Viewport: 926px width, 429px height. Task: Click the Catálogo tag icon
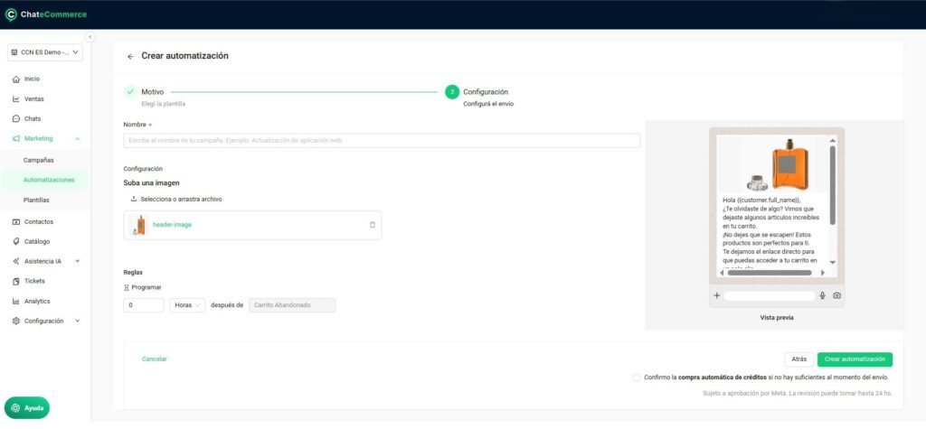click(x=16, y=241)
